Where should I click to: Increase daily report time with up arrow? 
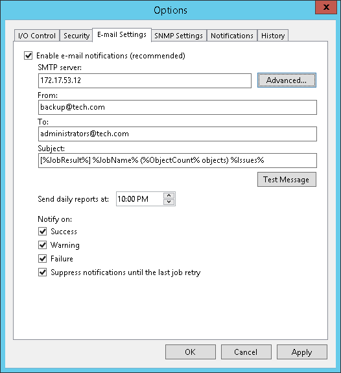(x=169, y=195)
